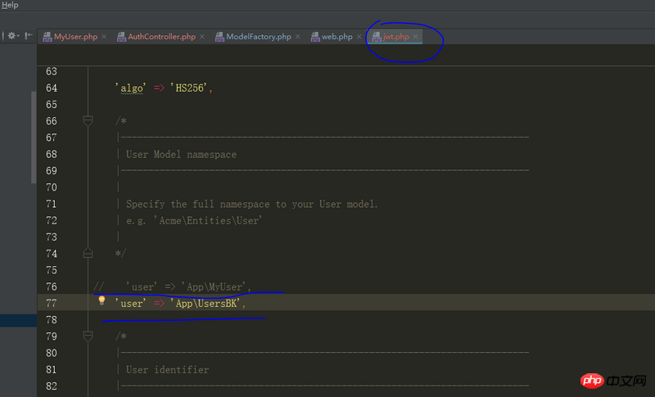Screen dimensions: 655x397
Task: Open the Help menu
Action: pos(10,5)
